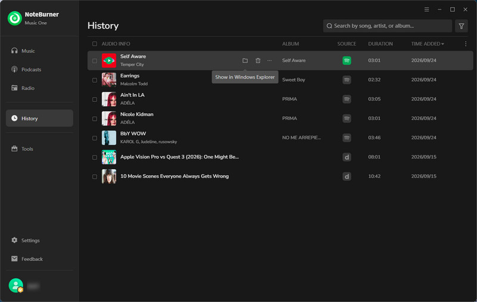Select History in the sidebar

coord(39,118)
